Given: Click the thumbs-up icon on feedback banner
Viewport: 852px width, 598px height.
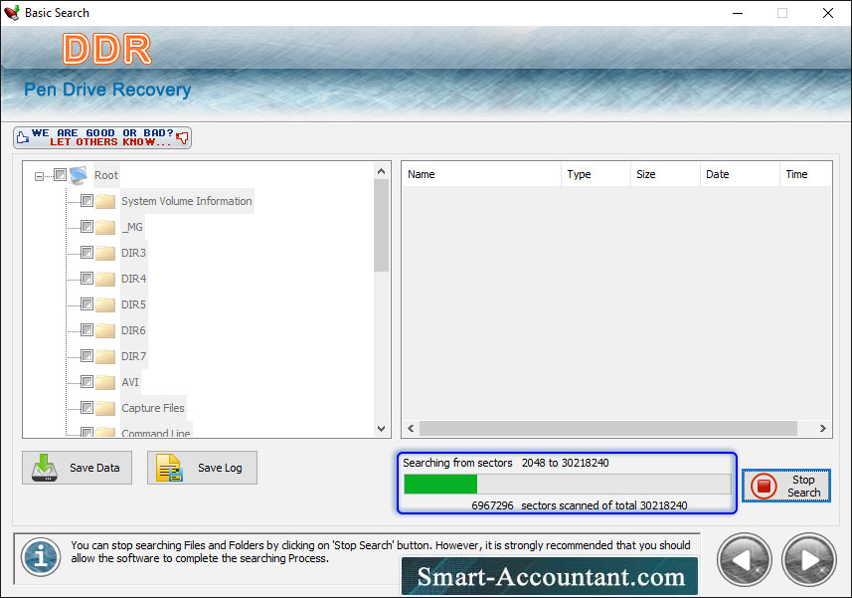Looking at the screenshot, I should point(23,137).
